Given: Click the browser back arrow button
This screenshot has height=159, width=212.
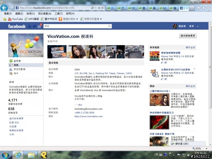Looking at the screenshot, I should tap(4, 8).
